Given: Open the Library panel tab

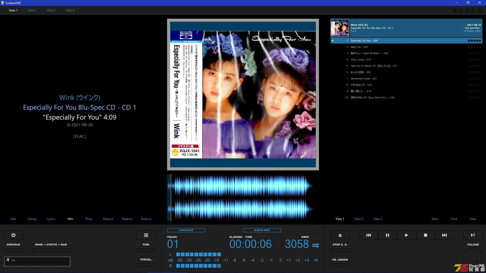Looking at the screenshot, I should tap(32, 219).
